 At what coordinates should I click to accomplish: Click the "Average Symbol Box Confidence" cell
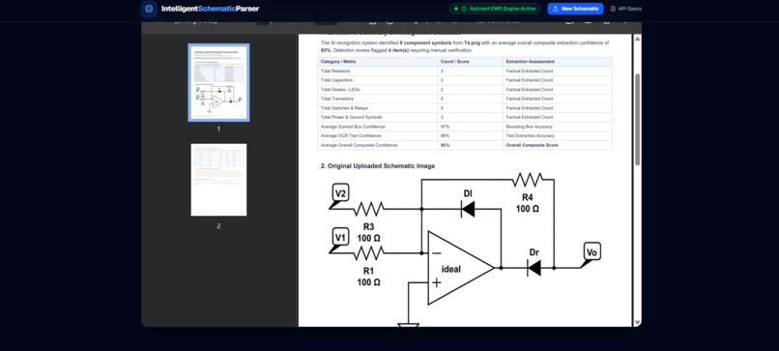(x=378, y=127)
